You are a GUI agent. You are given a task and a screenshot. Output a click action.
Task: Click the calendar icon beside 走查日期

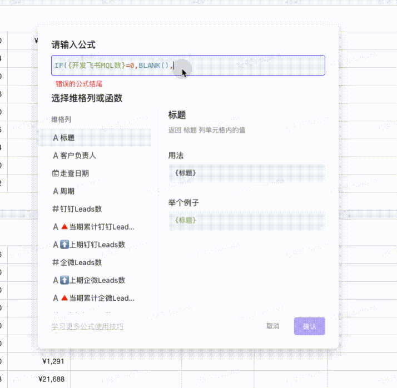coord(55,173)
